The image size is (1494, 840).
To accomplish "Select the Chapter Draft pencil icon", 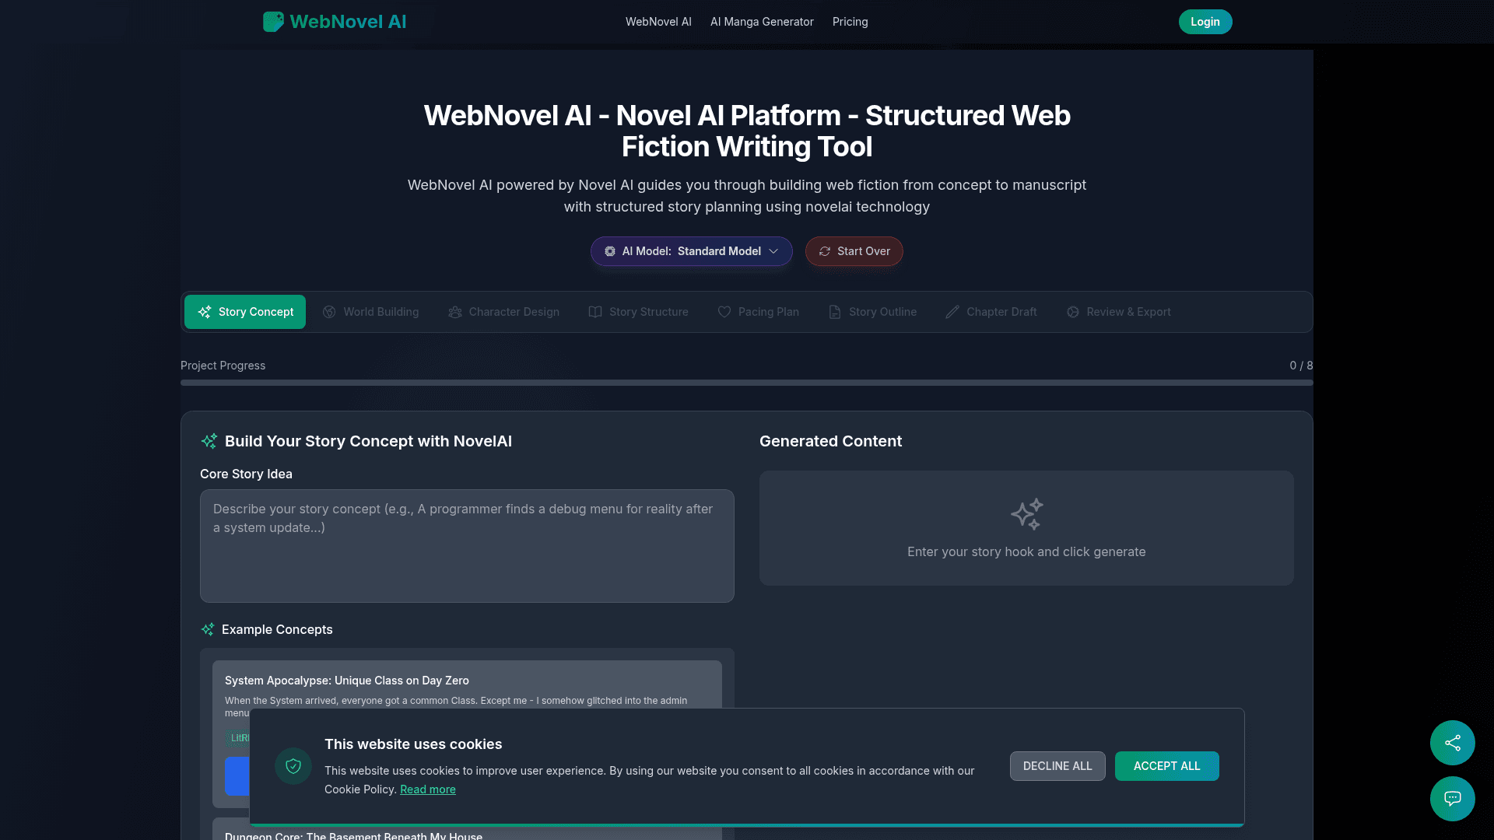I will 952,312.
